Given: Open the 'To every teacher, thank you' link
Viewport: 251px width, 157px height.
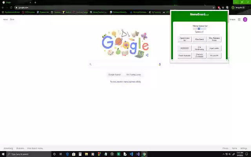Looking at the screenshot, I should tap(125, 82).
